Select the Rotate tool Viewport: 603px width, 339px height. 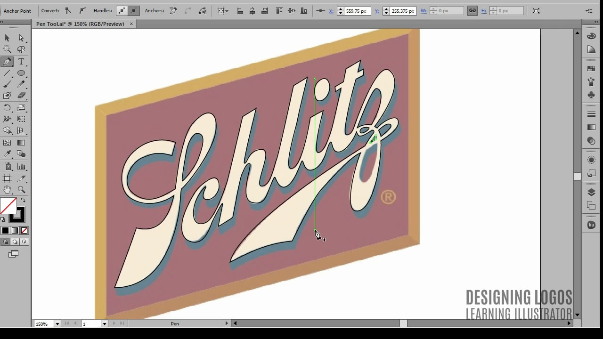[x=7, y=108]
